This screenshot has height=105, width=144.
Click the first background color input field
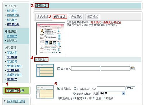coord(86,69)
